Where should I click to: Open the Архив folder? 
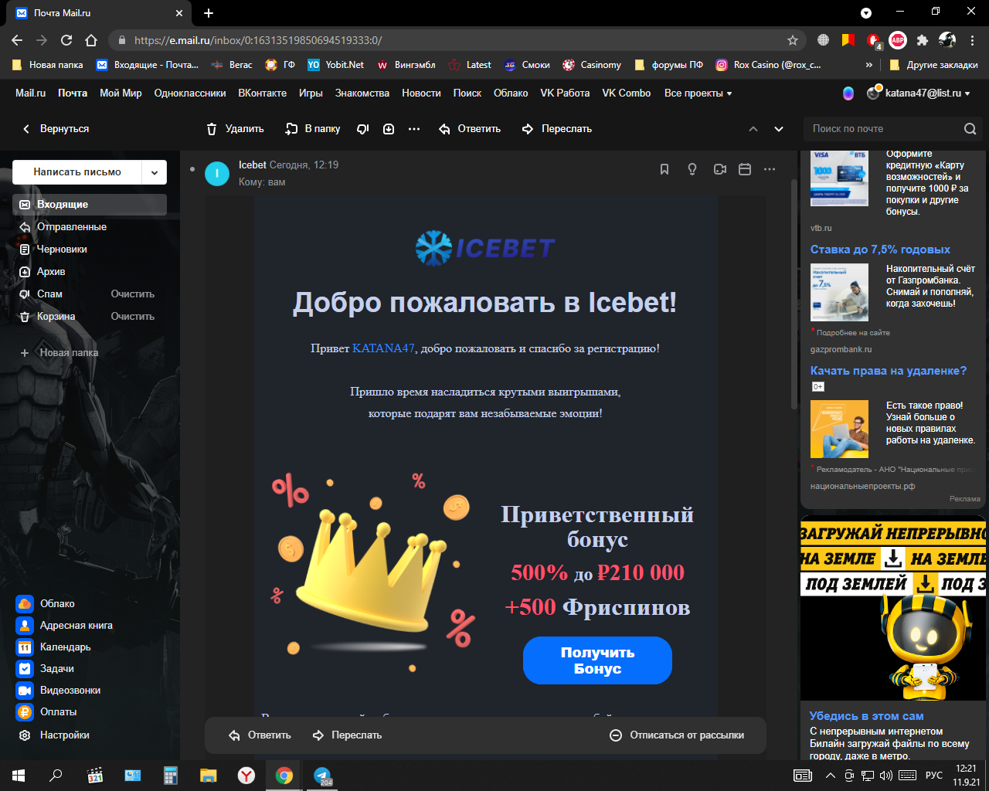(90, 272)
